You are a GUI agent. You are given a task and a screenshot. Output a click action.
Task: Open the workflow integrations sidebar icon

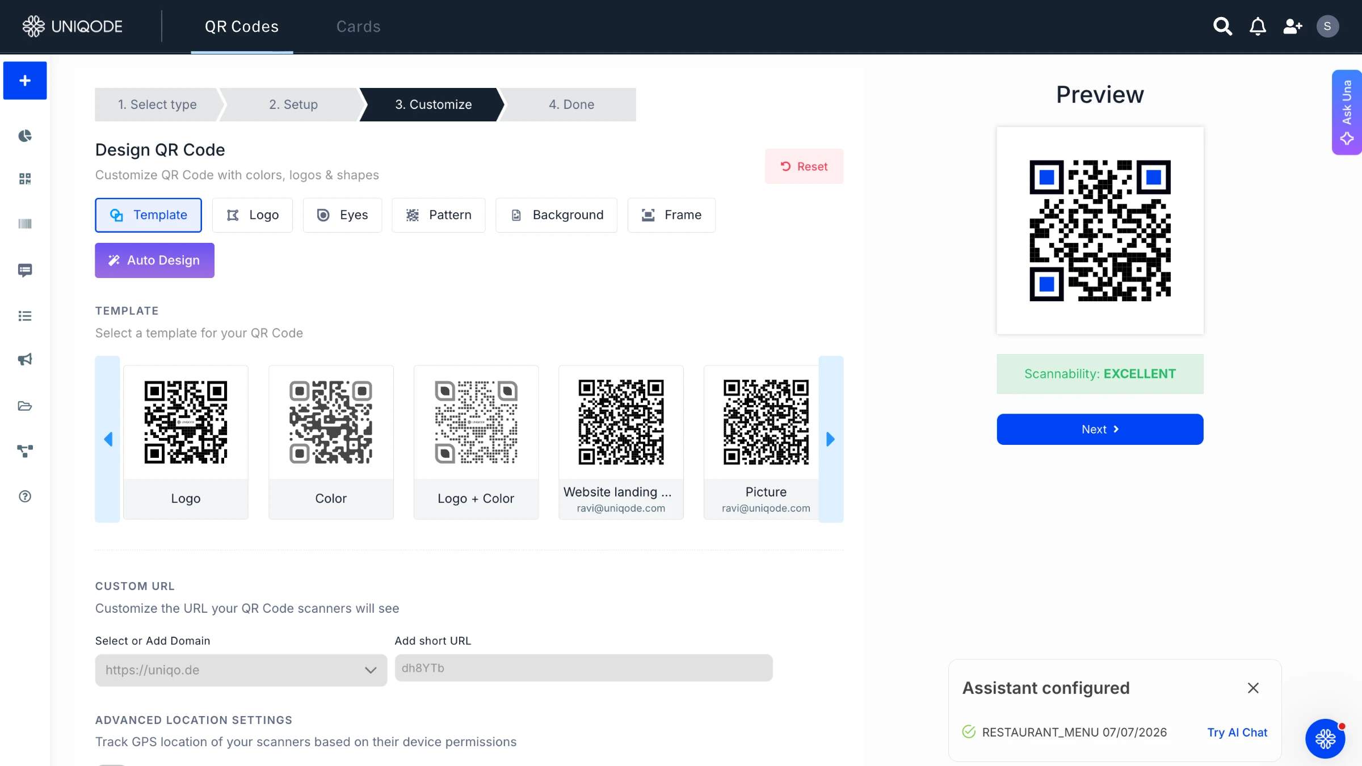pyautogui.click(x=25, y=451)
